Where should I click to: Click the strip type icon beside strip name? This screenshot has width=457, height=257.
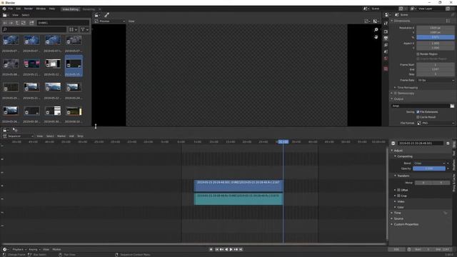[x=393, y=143]
